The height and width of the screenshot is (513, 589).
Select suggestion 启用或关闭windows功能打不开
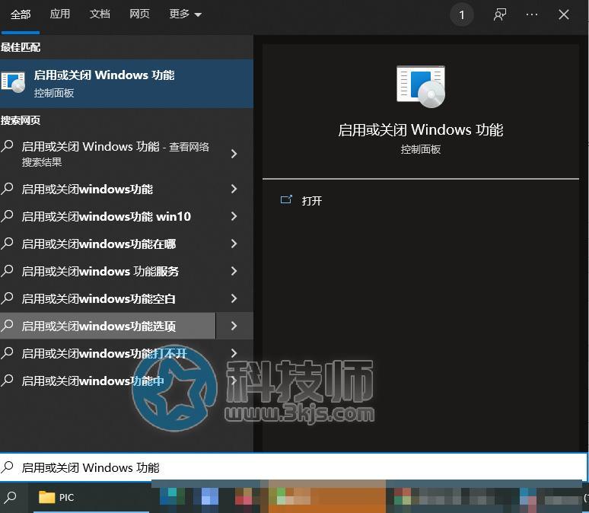[x=108, y=353]
